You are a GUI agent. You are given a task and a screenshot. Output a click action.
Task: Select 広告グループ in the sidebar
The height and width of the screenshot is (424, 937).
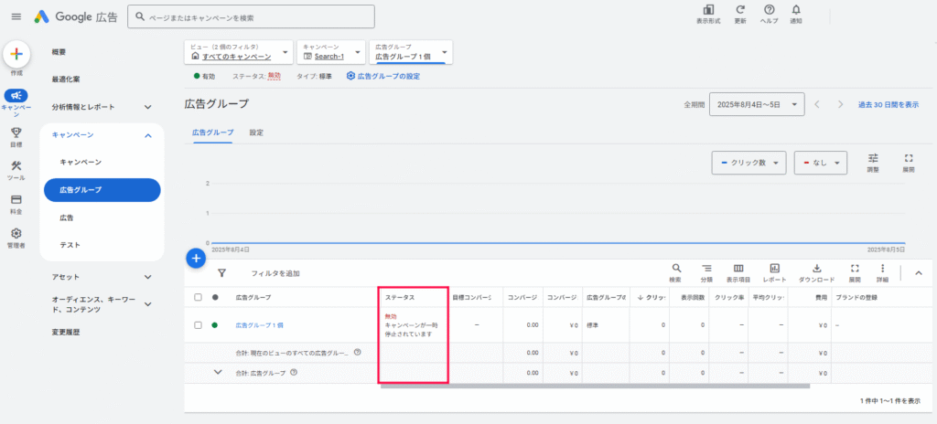pos(102,190)
